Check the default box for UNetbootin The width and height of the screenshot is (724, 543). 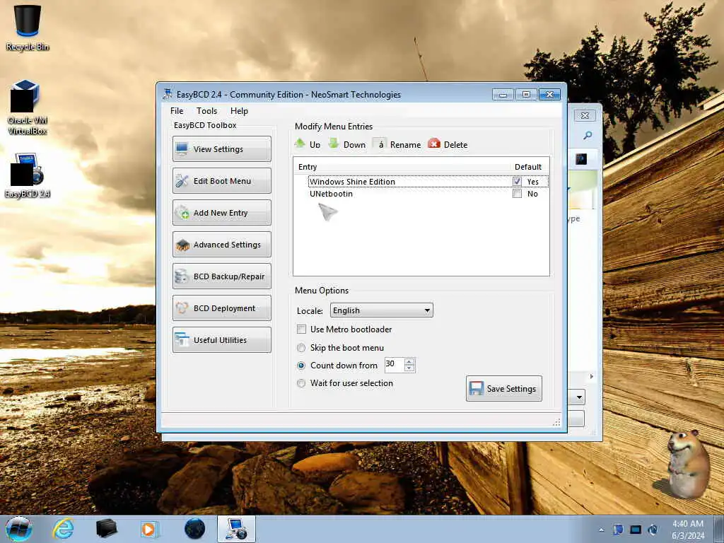point(517,194)
